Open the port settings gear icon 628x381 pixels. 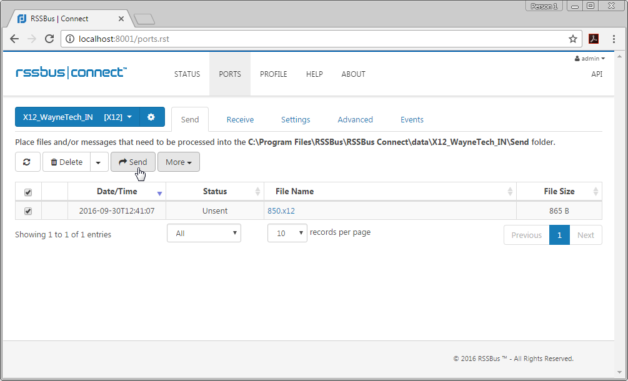point(151,117)
